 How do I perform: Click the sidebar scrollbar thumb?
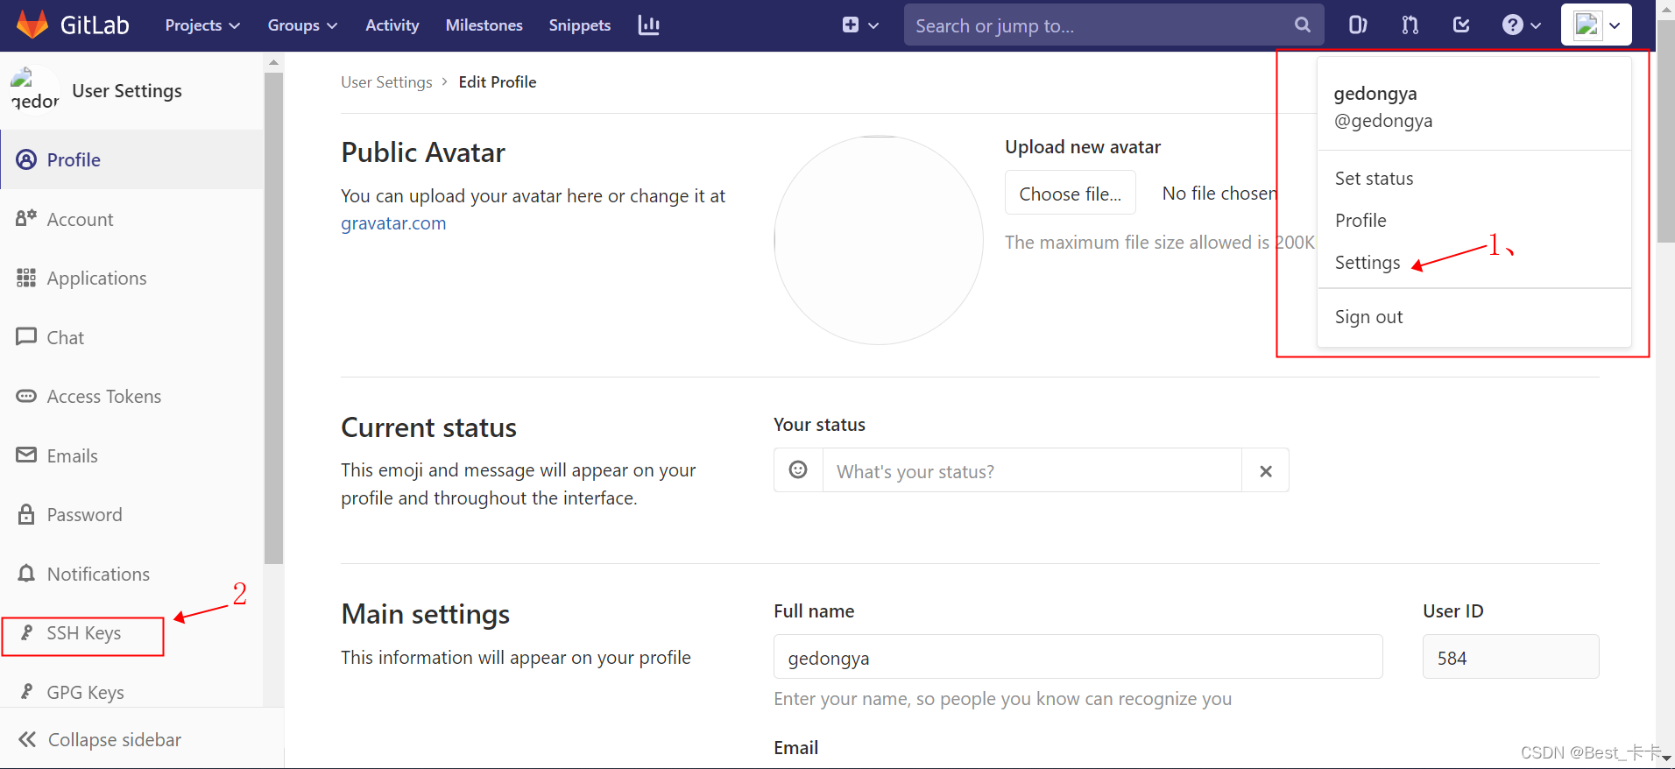[x=273, y=318]
